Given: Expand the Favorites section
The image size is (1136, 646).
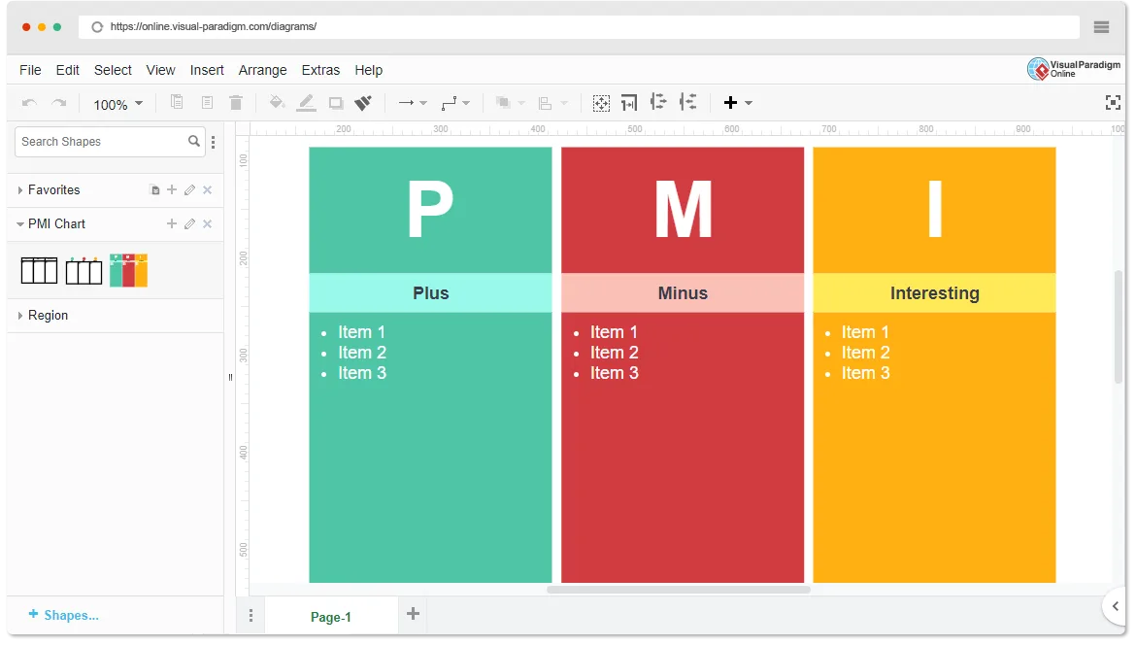Looking at the screenshot, I should click(x=20, y=190).
